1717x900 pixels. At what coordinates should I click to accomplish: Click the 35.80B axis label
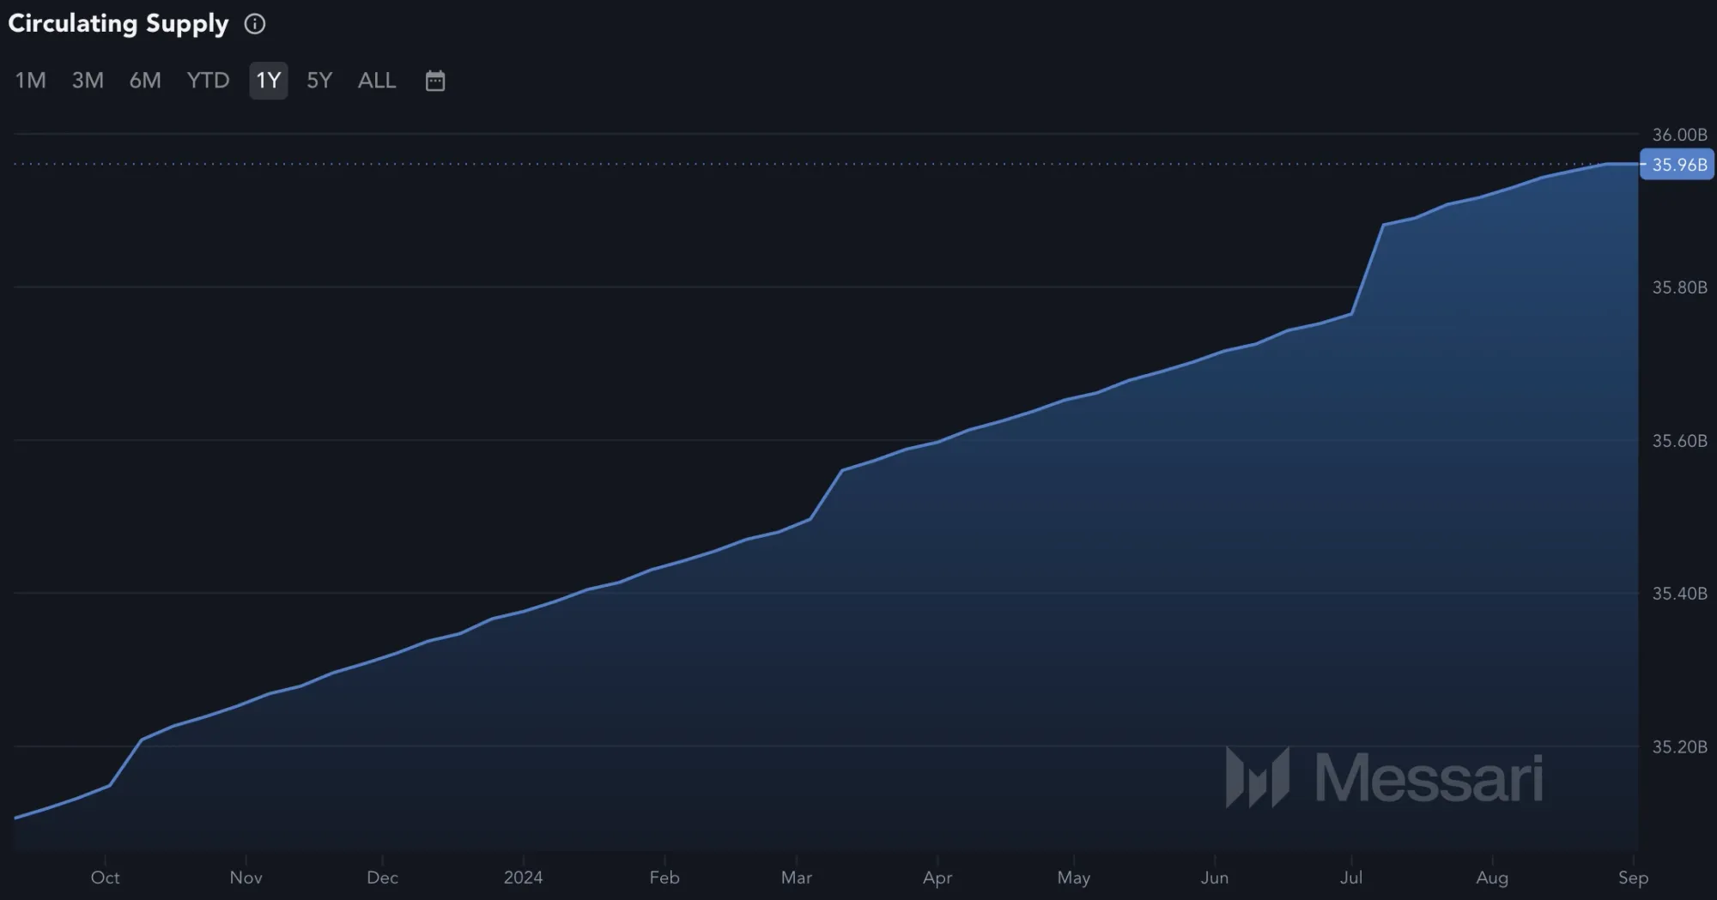coord(1679,287)
